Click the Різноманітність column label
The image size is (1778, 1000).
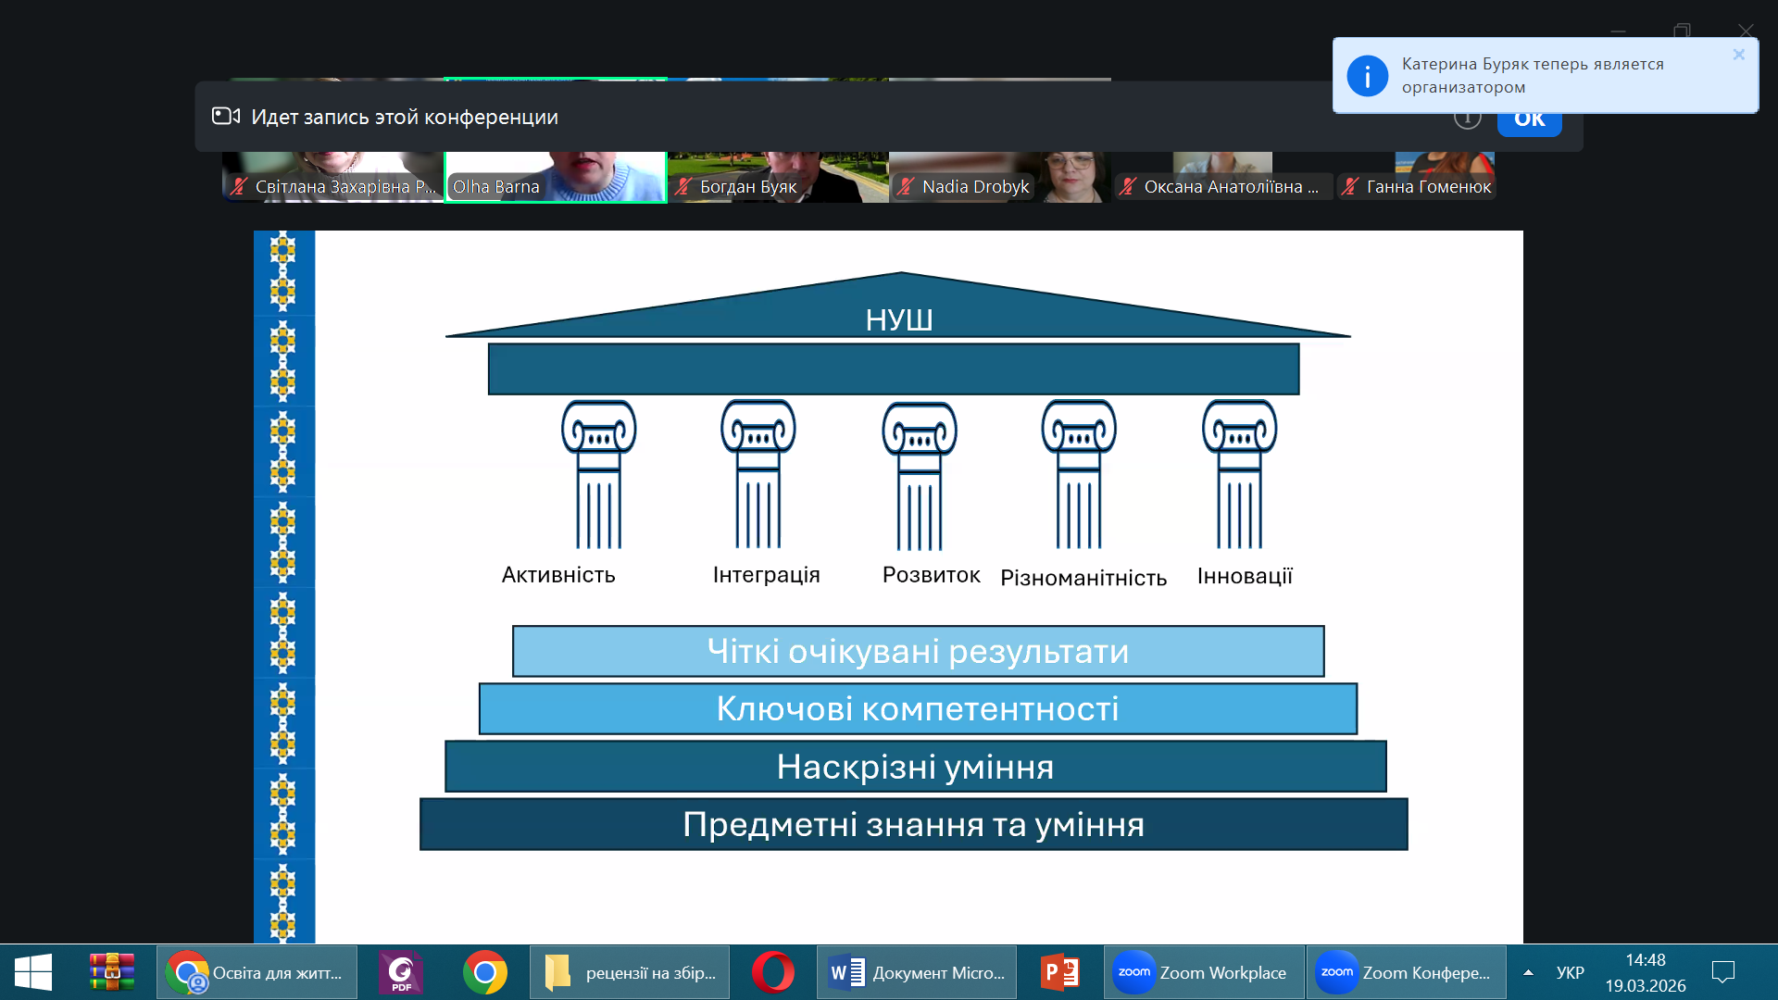pyautogui.click(x=1083, y=578)
